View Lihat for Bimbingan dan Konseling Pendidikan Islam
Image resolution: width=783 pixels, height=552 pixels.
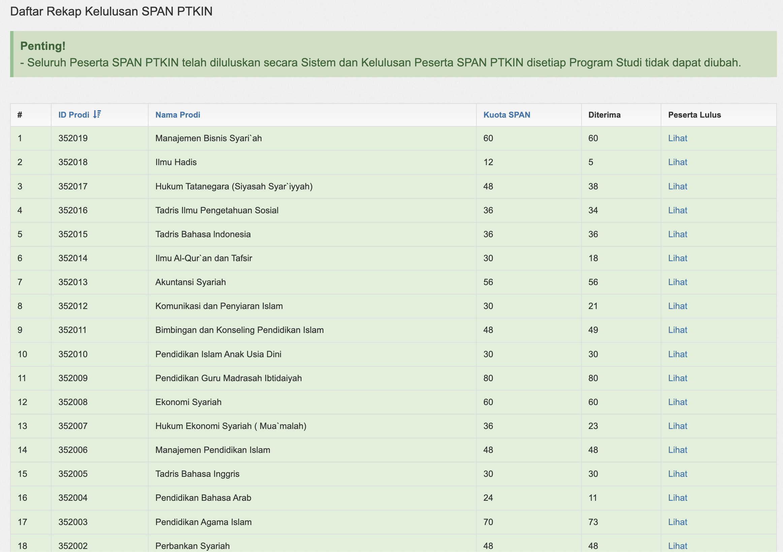(x=678, y=330)
